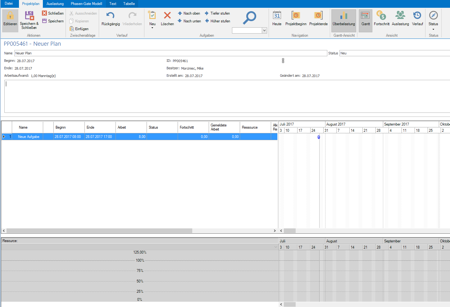The height and width of the screenshot is (307, 450).
Task: Navigate to Projektbeginn
Action: pyautogui.click(x=296, y=16)
